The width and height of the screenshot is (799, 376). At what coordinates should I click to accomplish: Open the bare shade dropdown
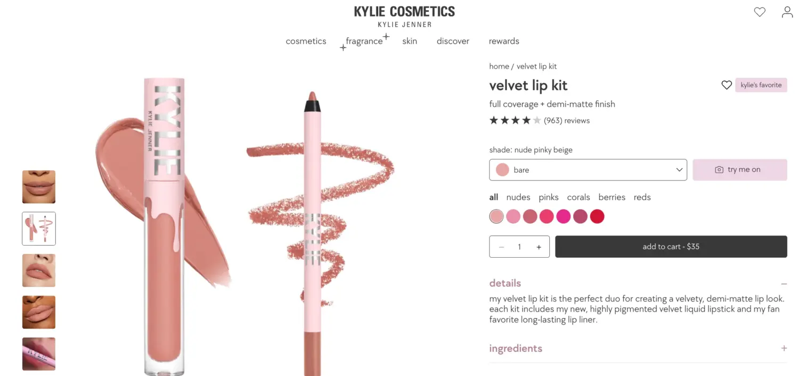click(x=588, y=170)
